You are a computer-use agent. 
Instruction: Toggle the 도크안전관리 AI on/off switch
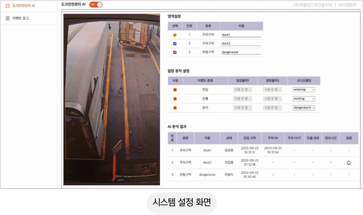click(96, 4)
